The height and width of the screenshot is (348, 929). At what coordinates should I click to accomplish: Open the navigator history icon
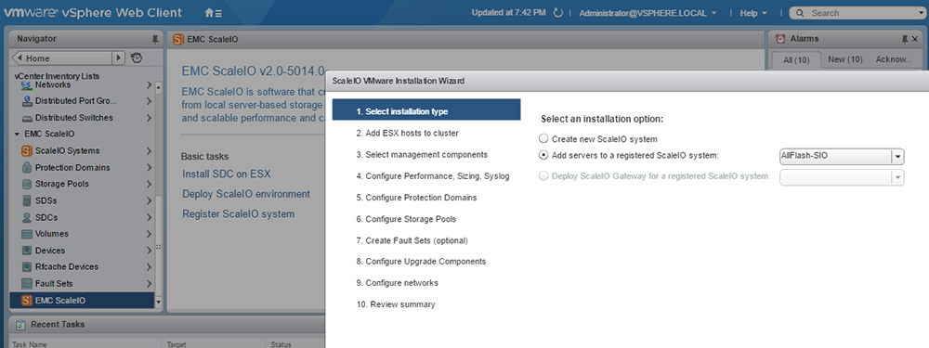coord(137,58)
